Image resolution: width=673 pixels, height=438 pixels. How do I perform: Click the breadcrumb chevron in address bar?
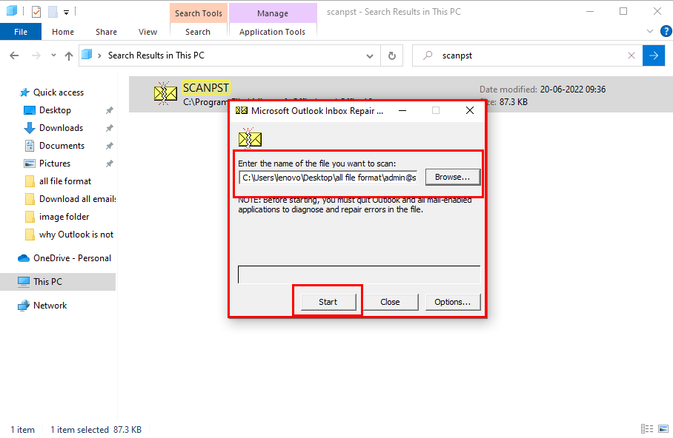[99, 55]
